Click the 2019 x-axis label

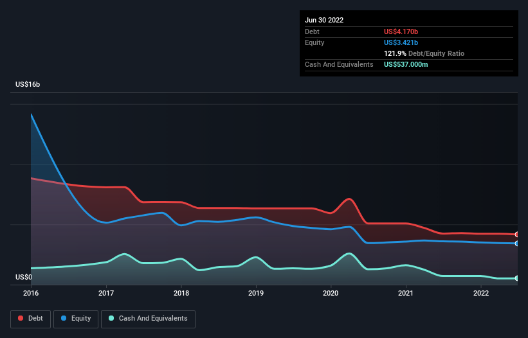[x=256, y=293]
